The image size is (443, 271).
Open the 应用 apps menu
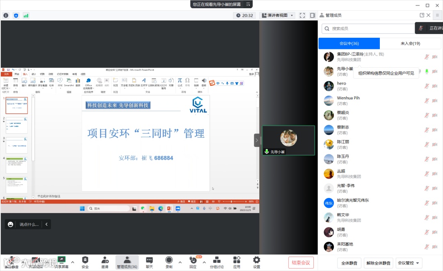click(x=237, y=262)
